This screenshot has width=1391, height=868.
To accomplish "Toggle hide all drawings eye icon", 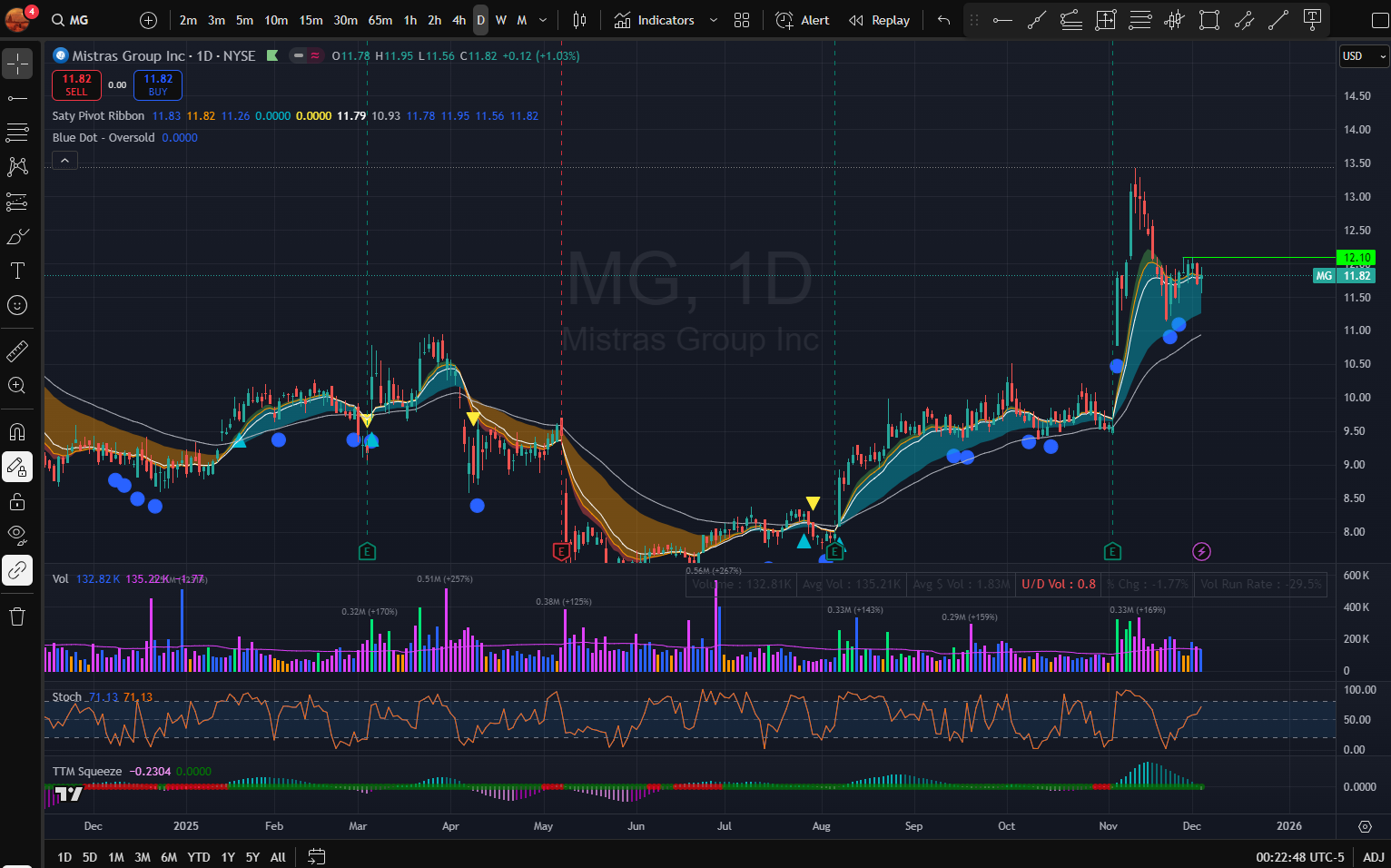I will [17, 536].
